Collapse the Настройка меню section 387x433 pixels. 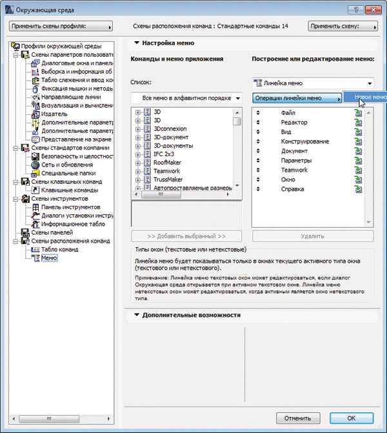point(137,43)
